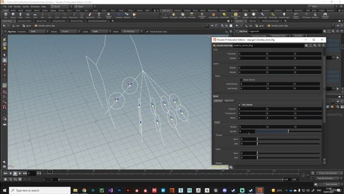Viewport: 344px width, 194px height.
Task: Switch to the Right Arm tab
Action: [x=229, y=101]
